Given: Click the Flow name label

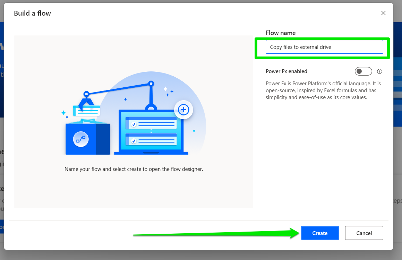Looking at the screenshot, I should 281,33.
